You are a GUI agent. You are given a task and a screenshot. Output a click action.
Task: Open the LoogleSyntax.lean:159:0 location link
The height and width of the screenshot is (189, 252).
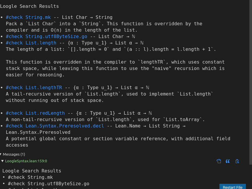click(x=26, y=161)
